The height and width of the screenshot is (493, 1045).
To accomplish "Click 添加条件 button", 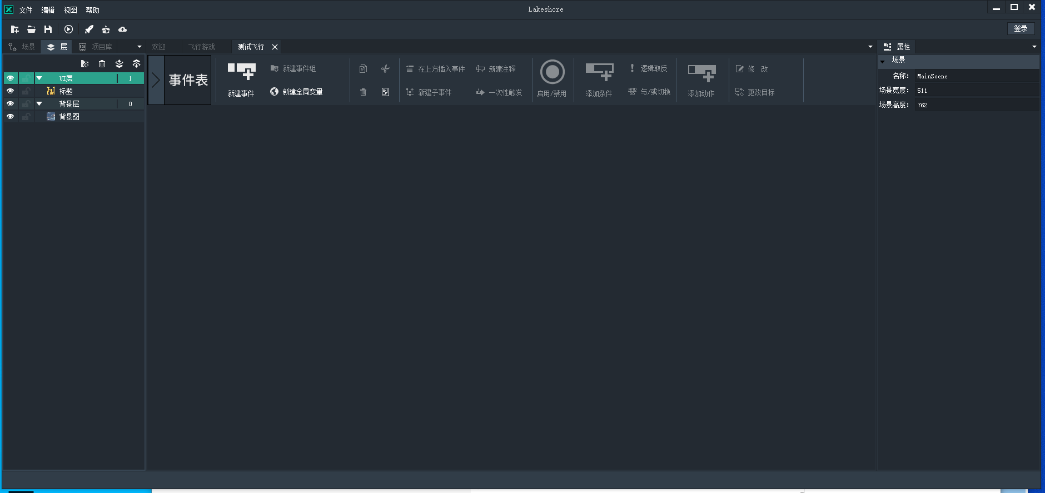I will 599,80.
